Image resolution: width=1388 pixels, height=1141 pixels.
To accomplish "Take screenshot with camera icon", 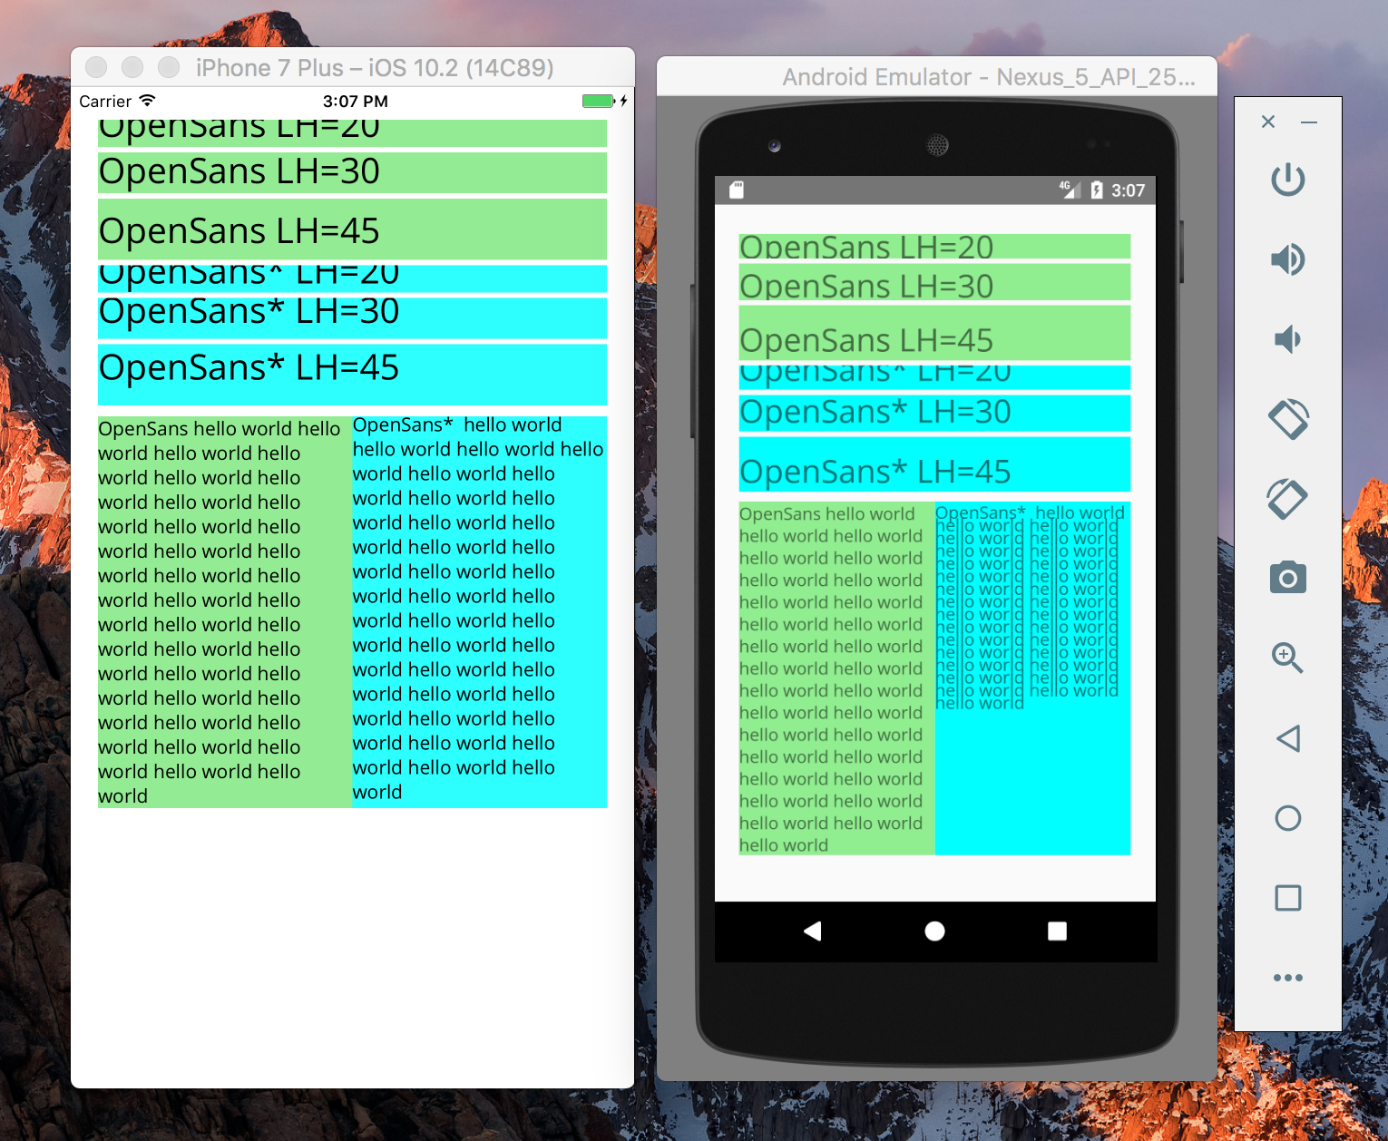I will tap(1287, 578).
